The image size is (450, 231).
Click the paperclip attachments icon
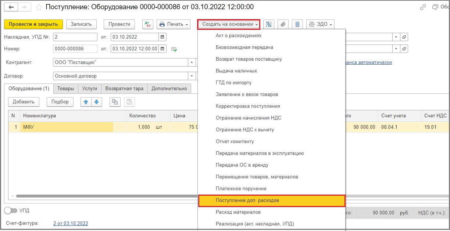[x=283, y=24]
